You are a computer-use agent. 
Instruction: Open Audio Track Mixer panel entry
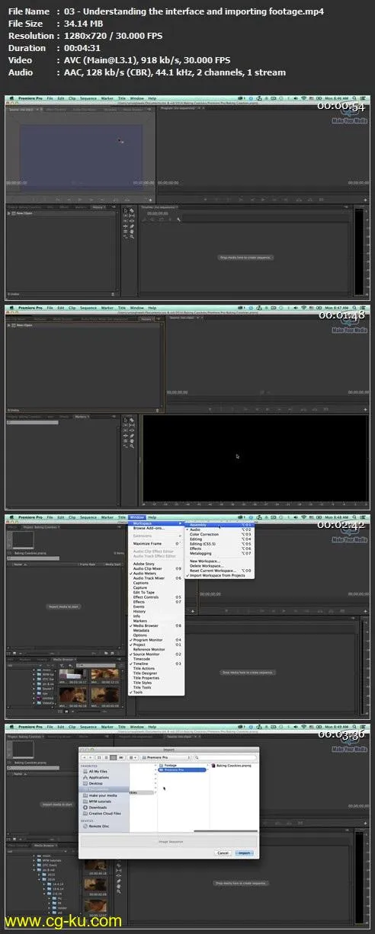[x=156, y=578]
